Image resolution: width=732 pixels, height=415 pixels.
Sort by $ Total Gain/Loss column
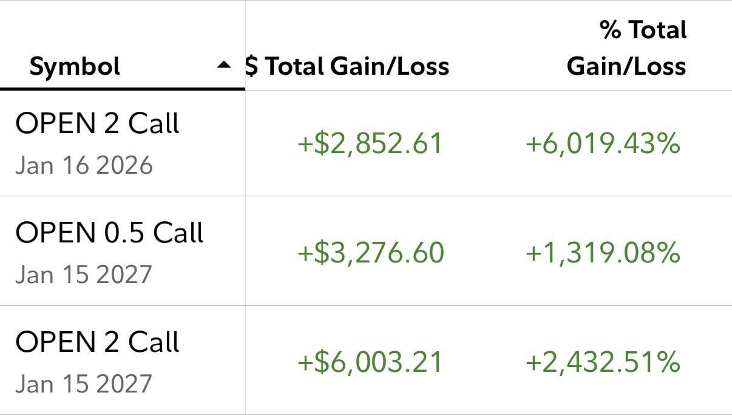coord(348,66)
